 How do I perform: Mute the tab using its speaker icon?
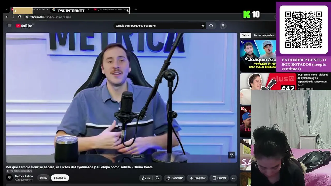(x=43, y=10)
